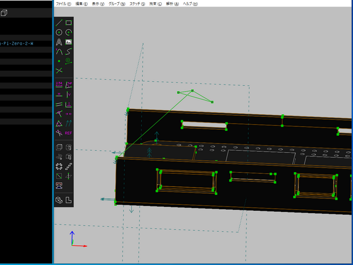The image size is (353, 265).
Task: Apply the distance dimension constraint tool
Action: click(59, 84)
